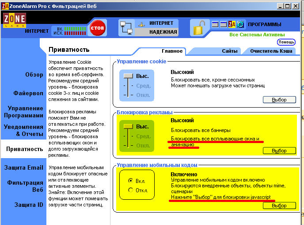This screenshot has width=304, height=225.
Task: Click the Приватность page heading
Action: [69, 50]
